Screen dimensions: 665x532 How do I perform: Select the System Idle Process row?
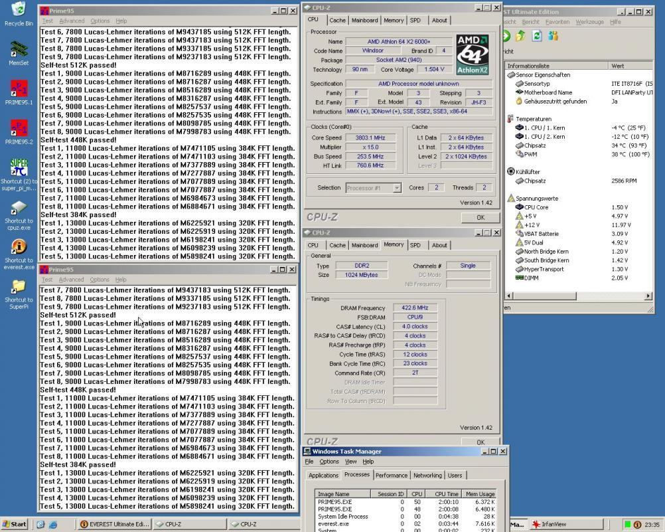pos(406,516)
